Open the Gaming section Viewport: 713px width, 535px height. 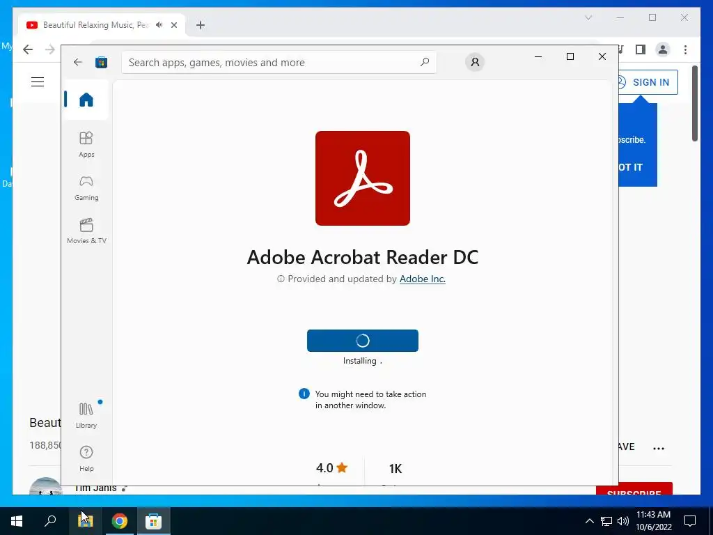click(86, 188)
